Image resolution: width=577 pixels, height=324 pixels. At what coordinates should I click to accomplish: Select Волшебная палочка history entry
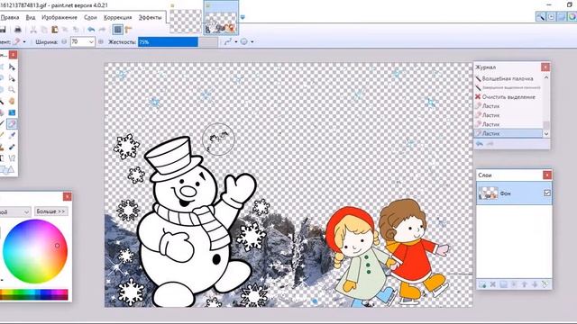508,78
